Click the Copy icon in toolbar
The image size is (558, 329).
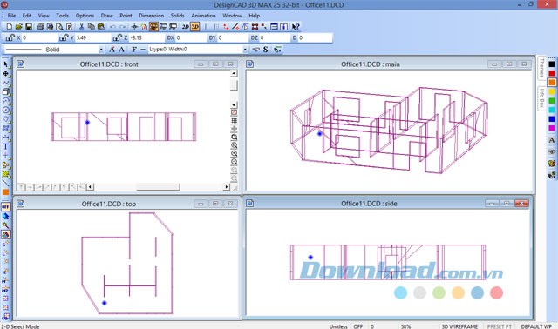coord(91,27)
